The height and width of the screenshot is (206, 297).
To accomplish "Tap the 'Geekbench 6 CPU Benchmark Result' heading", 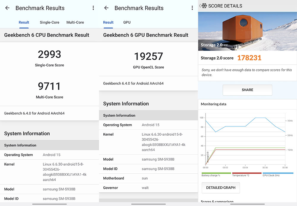I will [x=47, y=35].
